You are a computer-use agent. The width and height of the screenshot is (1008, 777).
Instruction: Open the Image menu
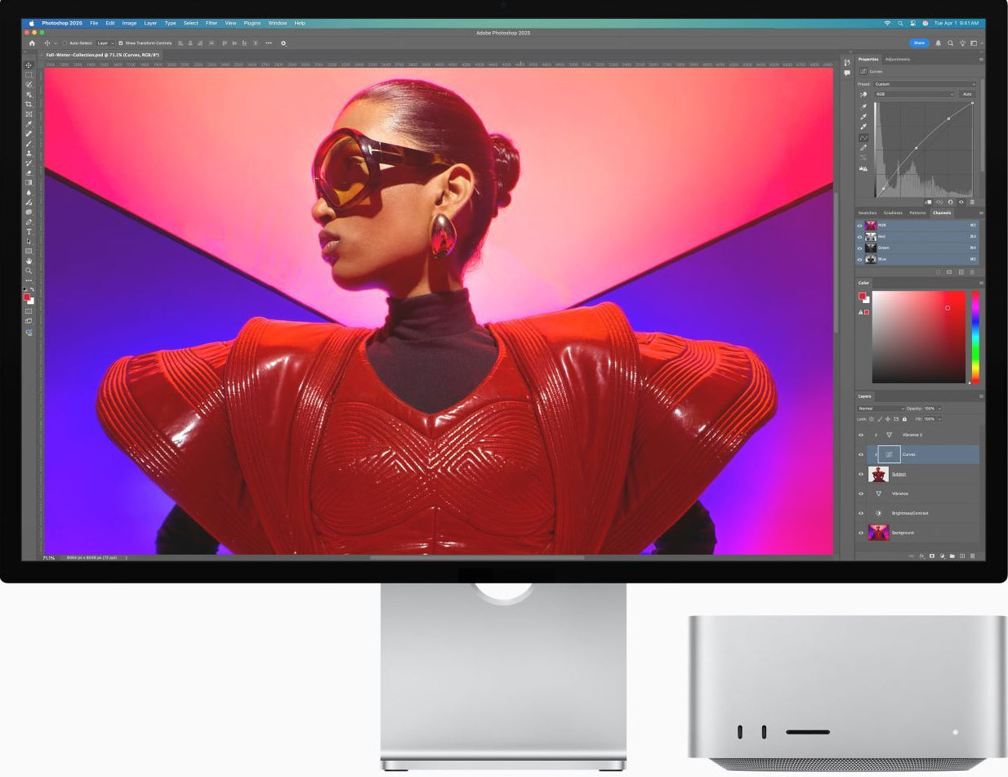129,23
